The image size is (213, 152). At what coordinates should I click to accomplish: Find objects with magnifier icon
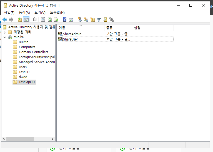(105, 19)
